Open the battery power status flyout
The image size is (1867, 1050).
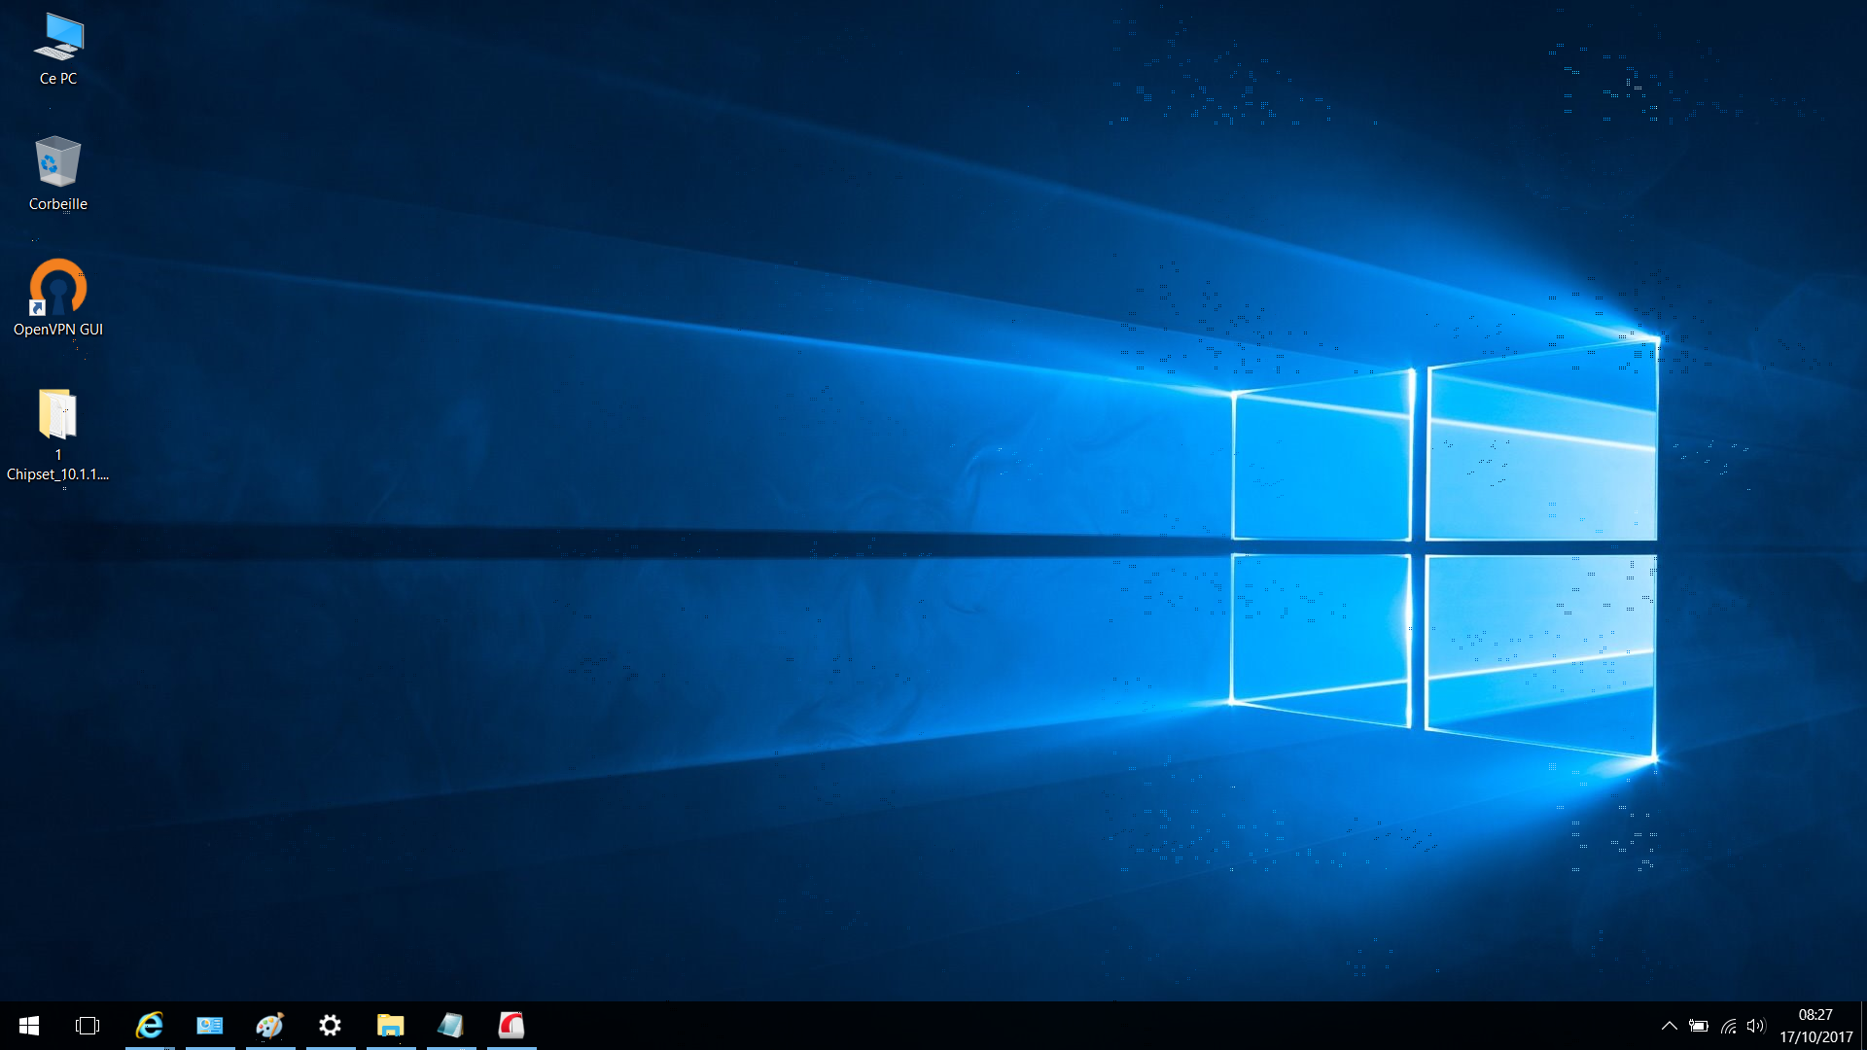click(1699, 1026)
